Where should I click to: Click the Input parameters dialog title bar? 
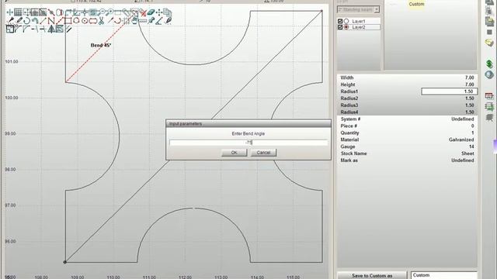(x=248, y=124)
